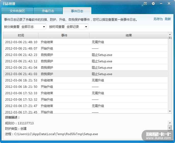The height and width of the screenshot is (143, 175).
Task: Click the log list scrollbar thumb
Action: [x=170, y=38]
